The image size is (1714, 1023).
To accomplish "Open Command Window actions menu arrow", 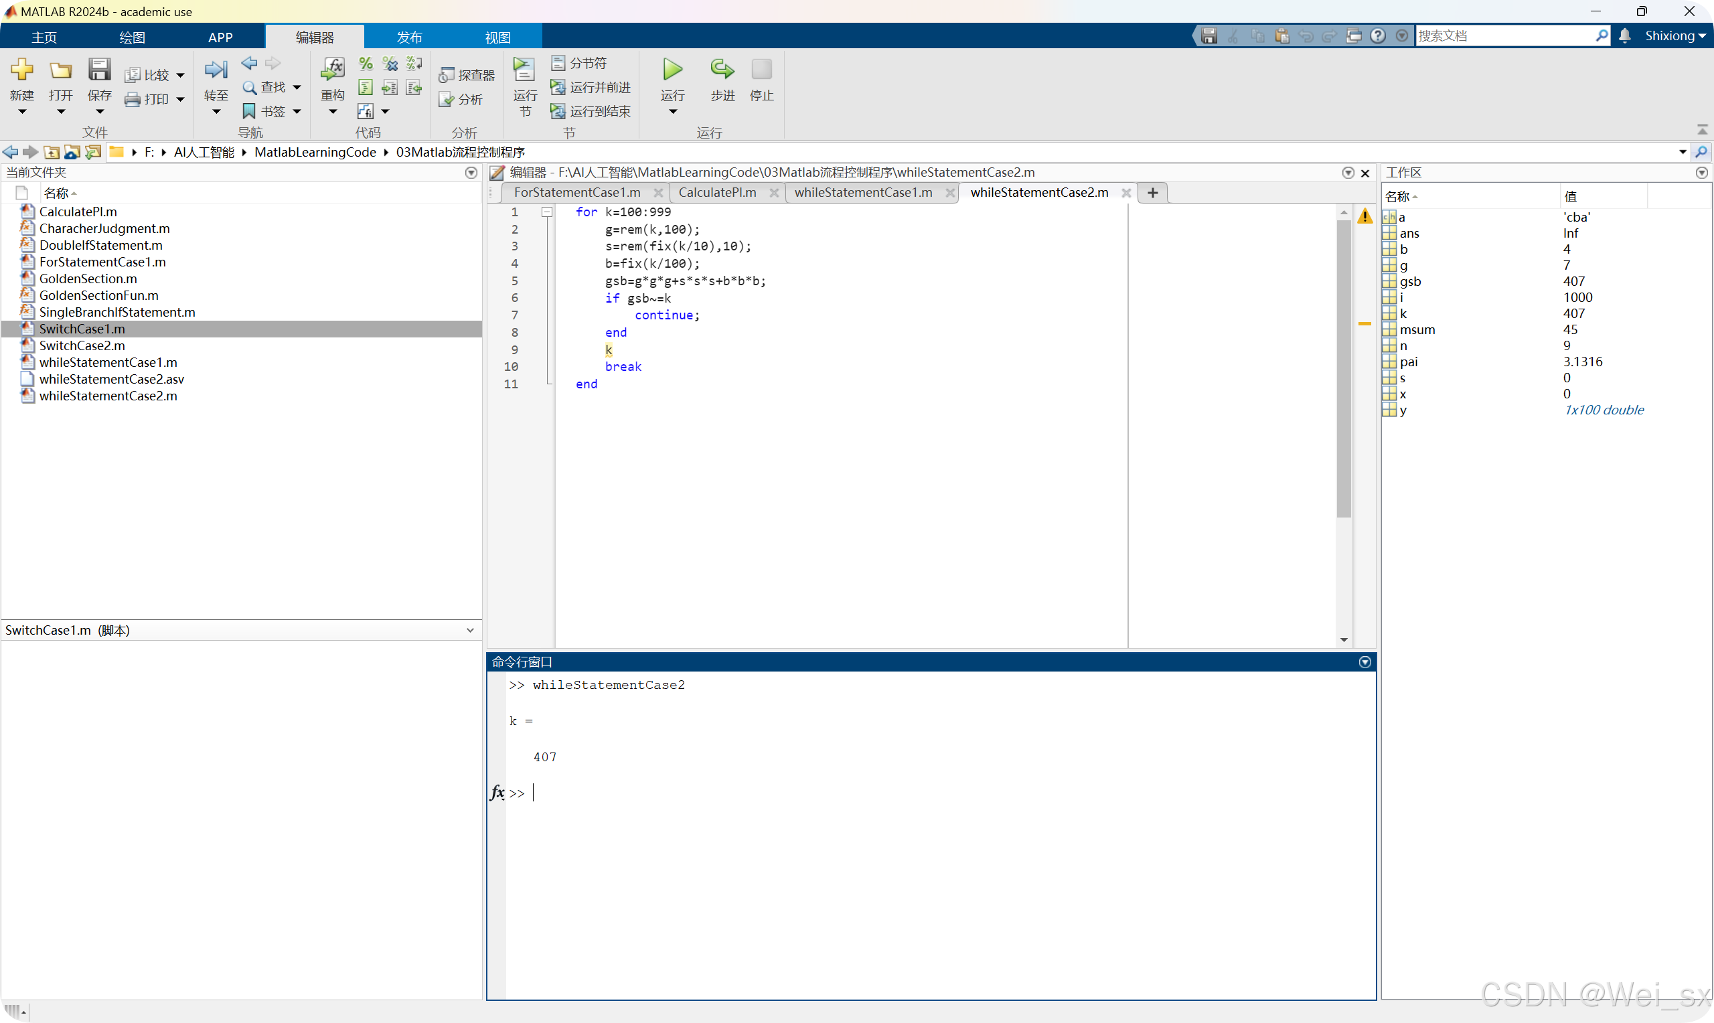I will 1365,661.
